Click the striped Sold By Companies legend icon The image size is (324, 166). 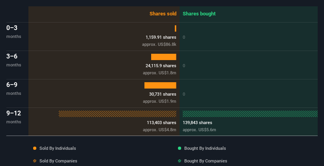35,161
